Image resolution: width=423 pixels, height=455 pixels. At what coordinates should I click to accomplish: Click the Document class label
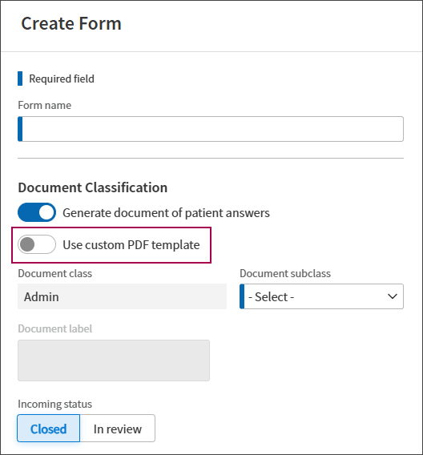tap(54, 273)
